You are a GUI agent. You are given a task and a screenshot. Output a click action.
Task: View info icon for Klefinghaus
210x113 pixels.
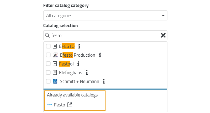(x=87, y=73)
